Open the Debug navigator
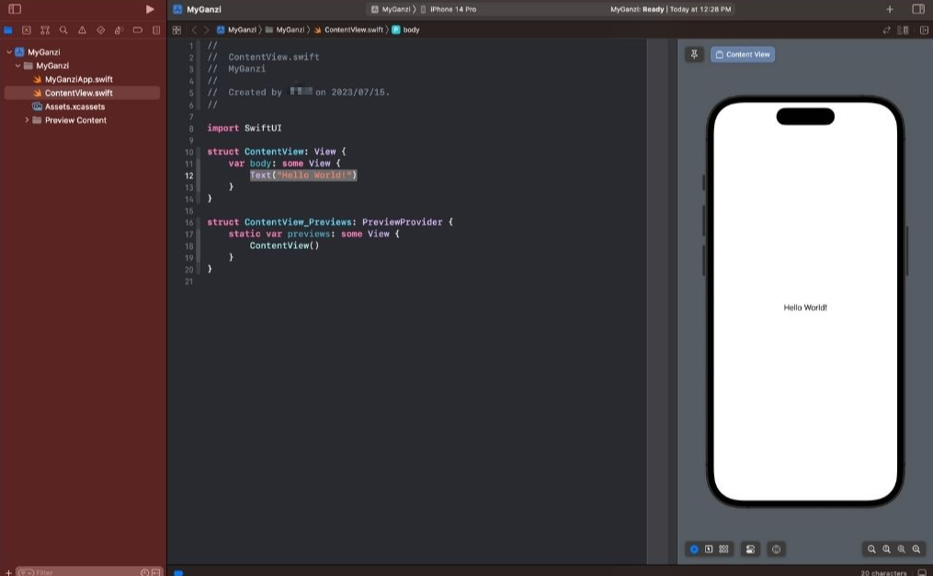 (x=119, y=29)
